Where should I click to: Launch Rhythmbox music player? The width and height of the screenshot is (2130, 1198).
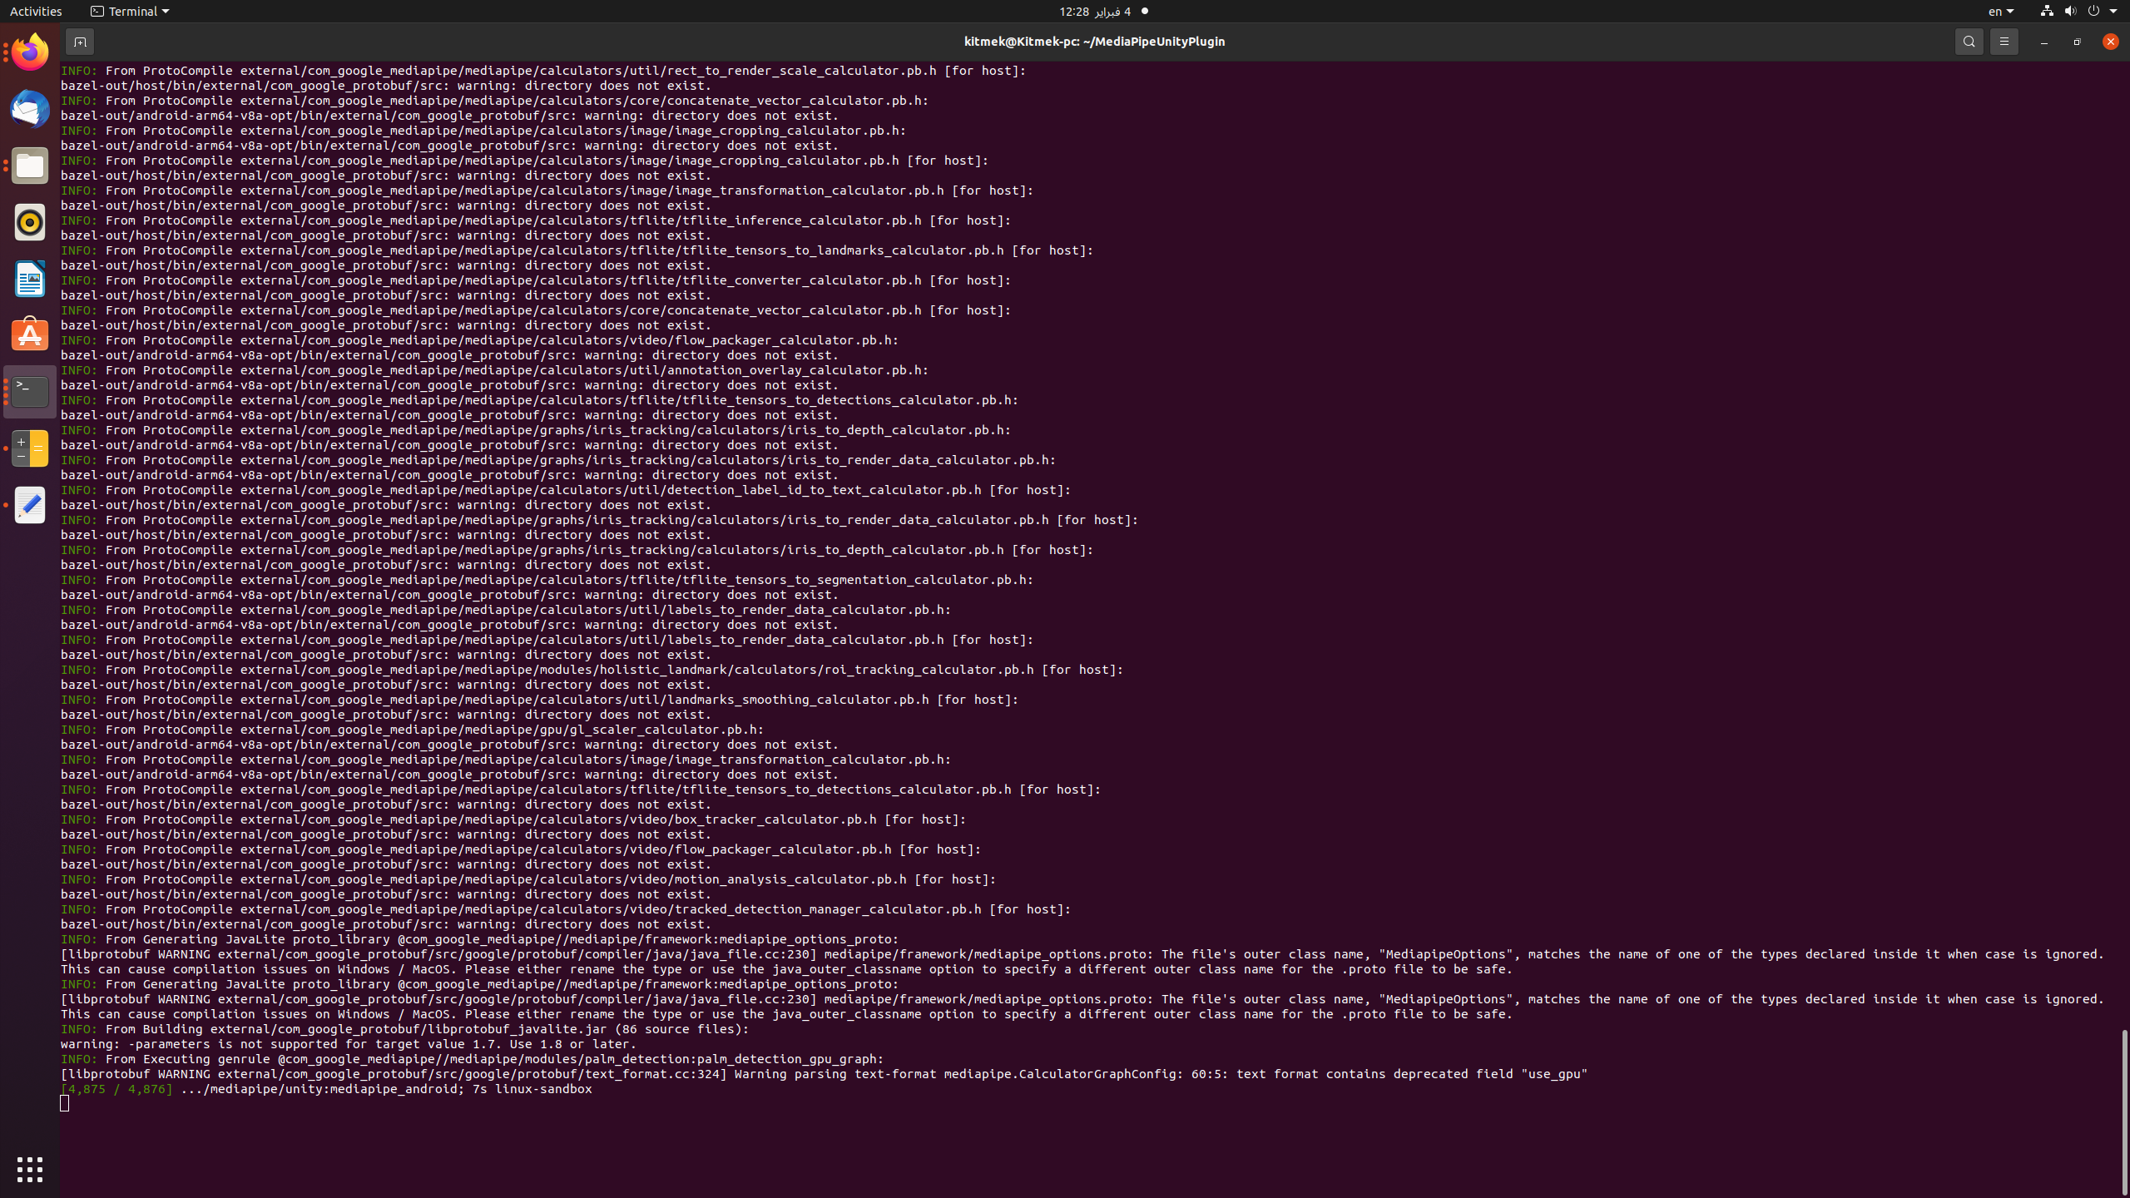[29, 222]
